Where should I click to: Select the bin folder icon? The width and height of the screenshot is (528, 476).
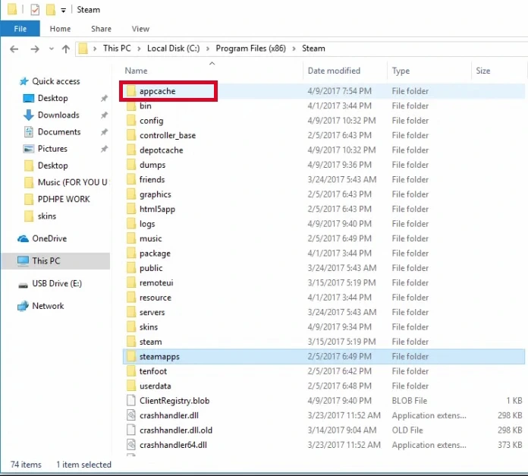coord(131,106)
